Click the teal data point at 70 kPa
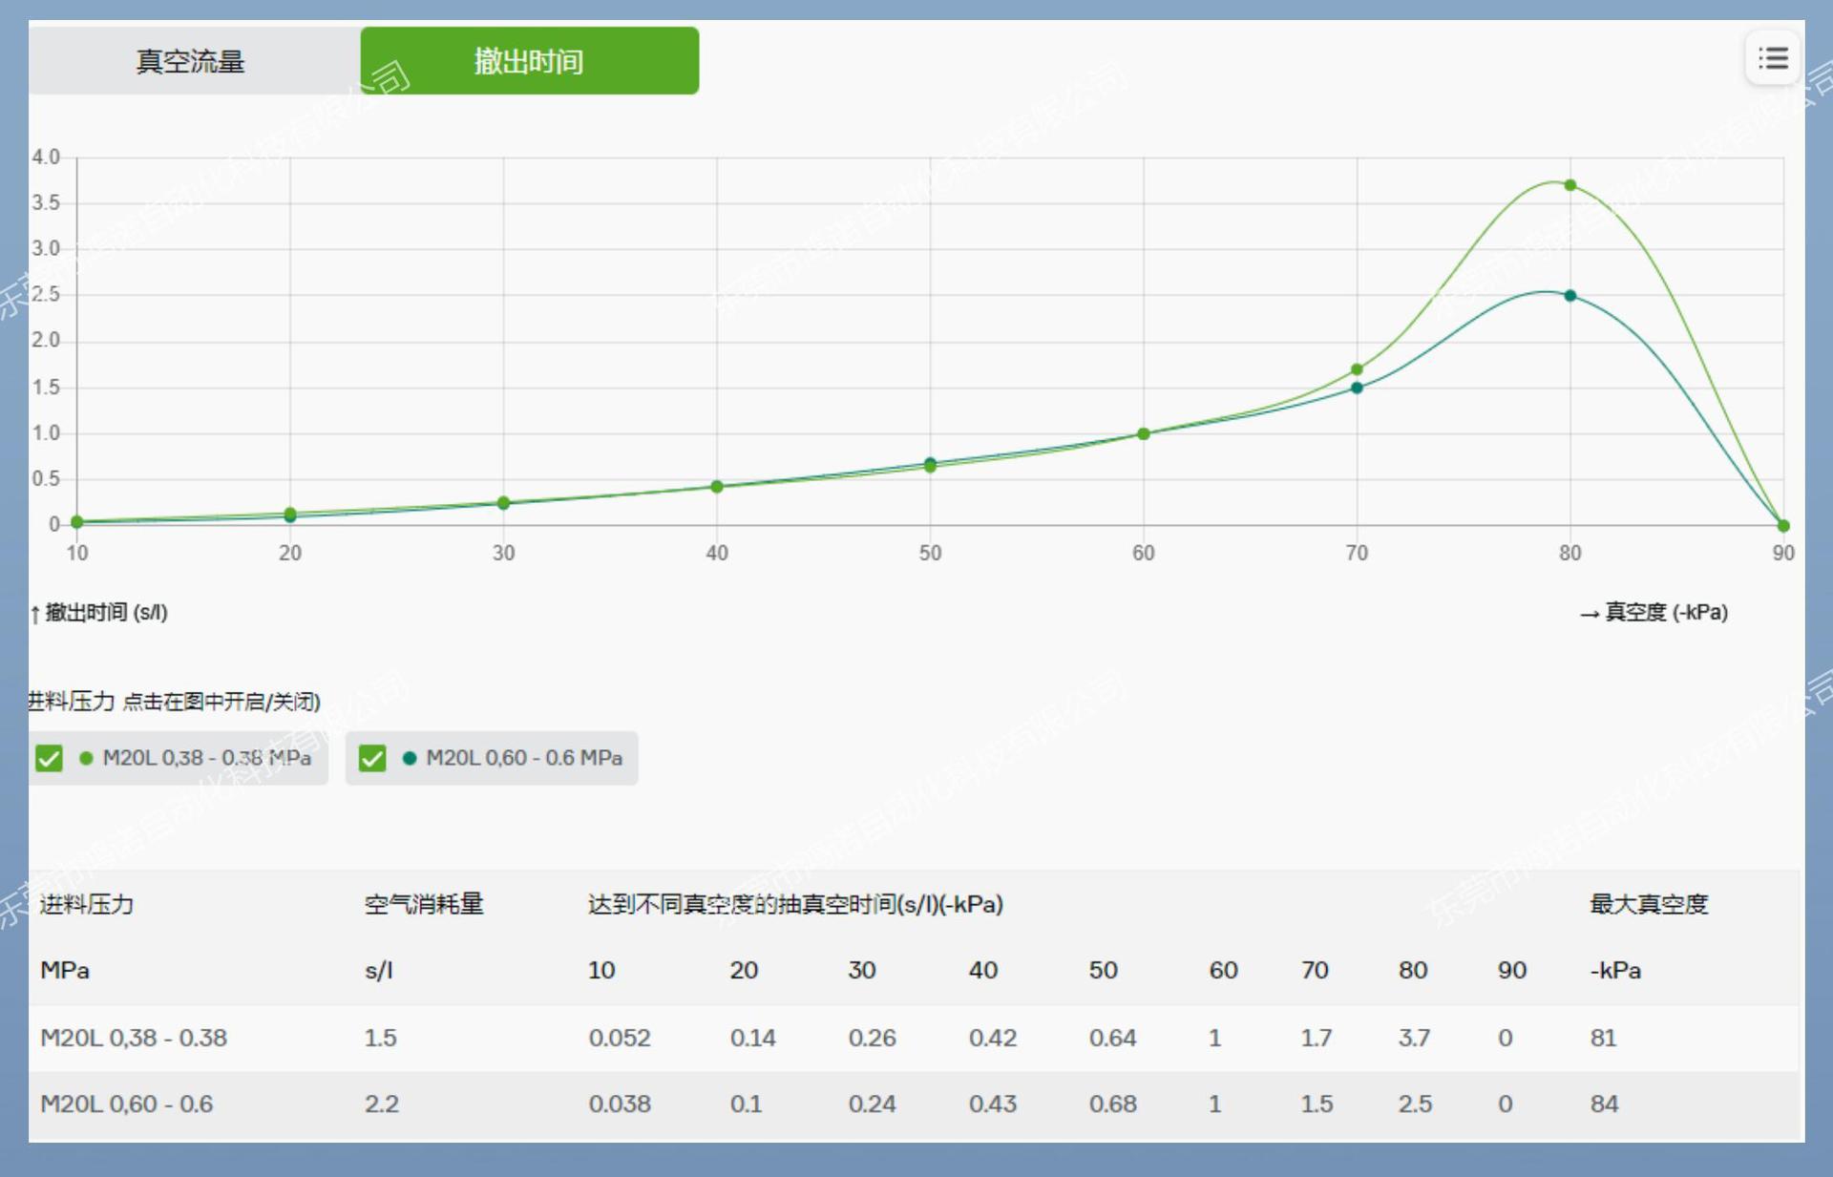1833x1177 pixels. [1357, 388]
